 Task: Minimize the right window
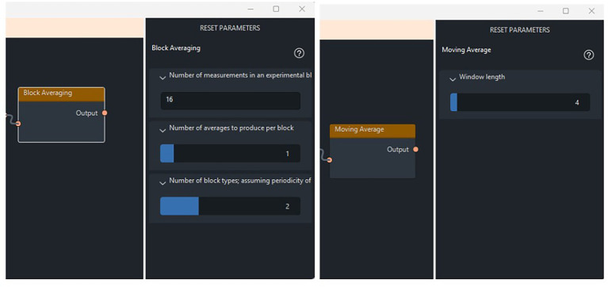[540, 11]
